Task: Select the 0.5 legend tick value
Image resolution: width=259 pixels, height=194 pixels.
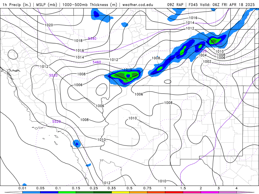Action: 129,188
